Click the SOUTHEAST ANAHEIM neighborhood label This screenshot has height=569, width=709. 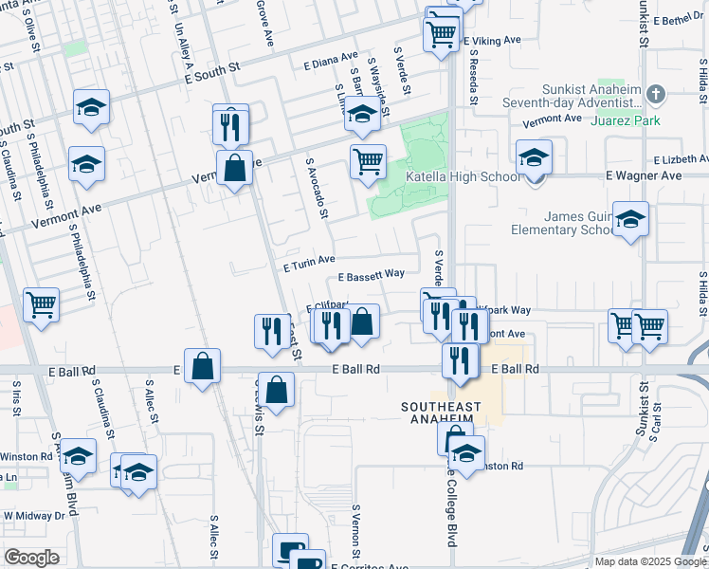point(442,413)
